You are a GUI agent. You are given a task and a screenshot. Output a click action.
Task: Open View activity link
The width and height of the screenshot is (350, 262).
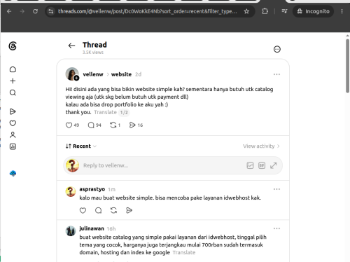coord(261,146)
